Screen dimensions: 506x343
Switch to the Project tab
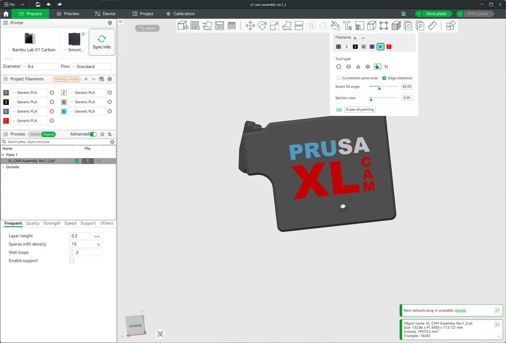143,14
